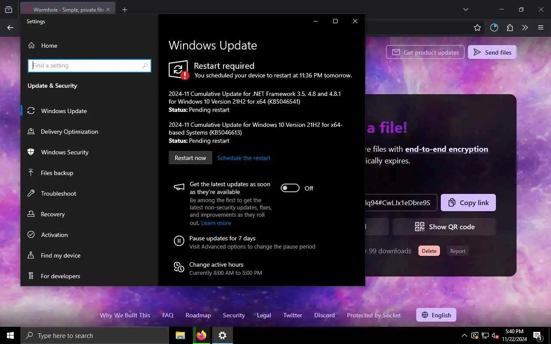Screen dimensions: 551x344
Task: Open Windows Start menu
Action: coord(10,335)
